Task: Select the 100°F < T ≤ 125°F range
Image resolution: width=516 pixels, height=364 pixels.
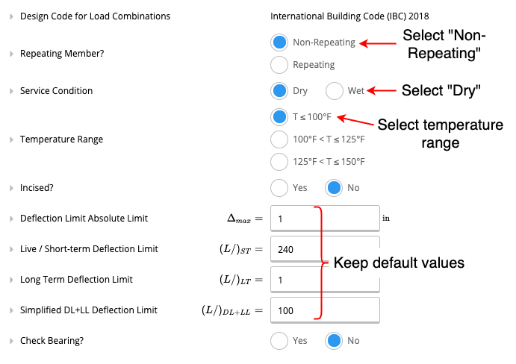Action: tap(279, 139)
